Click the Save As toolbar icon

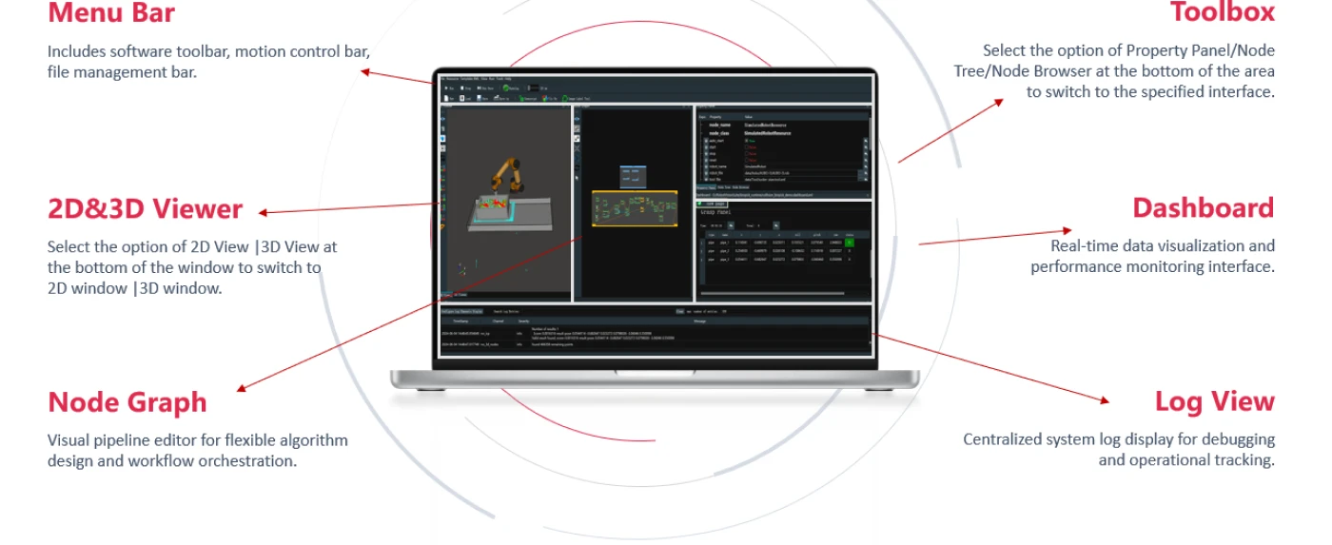pos(501,98)
